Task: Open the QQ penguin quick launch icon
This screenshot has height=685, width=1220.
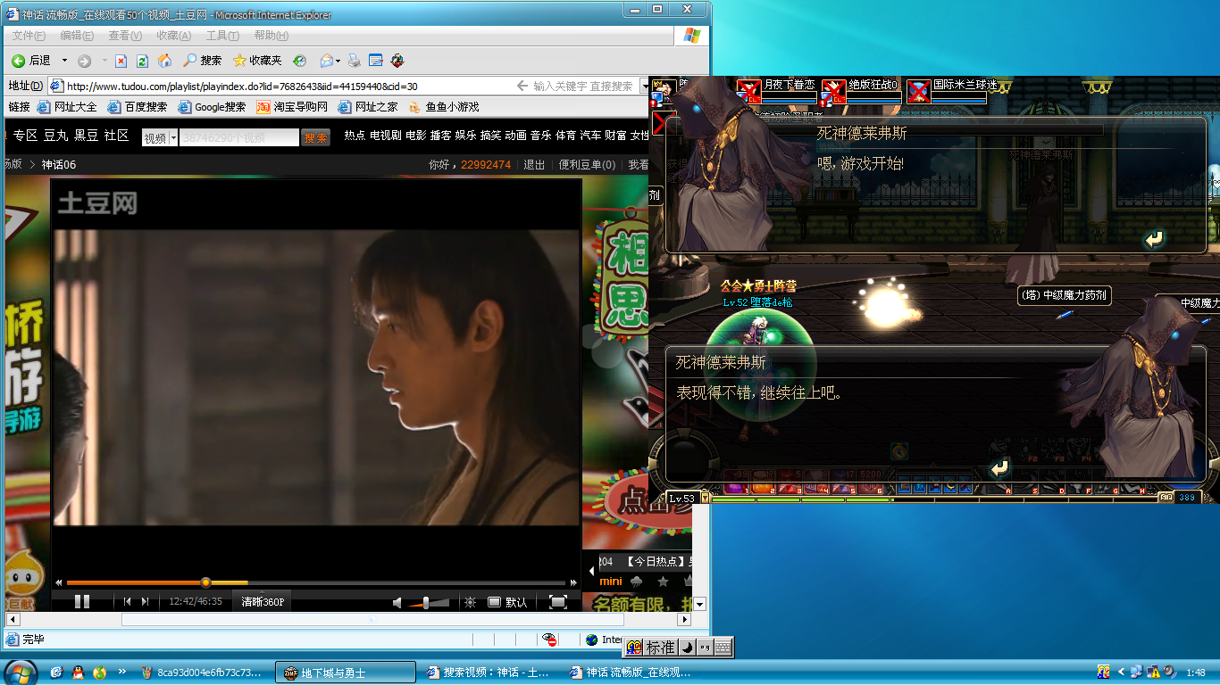Action: pyautogui.click(x=78, y=672)
